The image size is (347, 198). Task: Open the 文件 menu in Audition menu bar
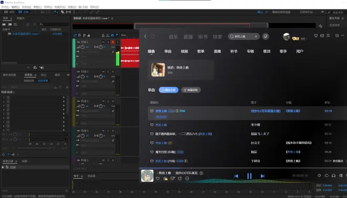[5, 7]
